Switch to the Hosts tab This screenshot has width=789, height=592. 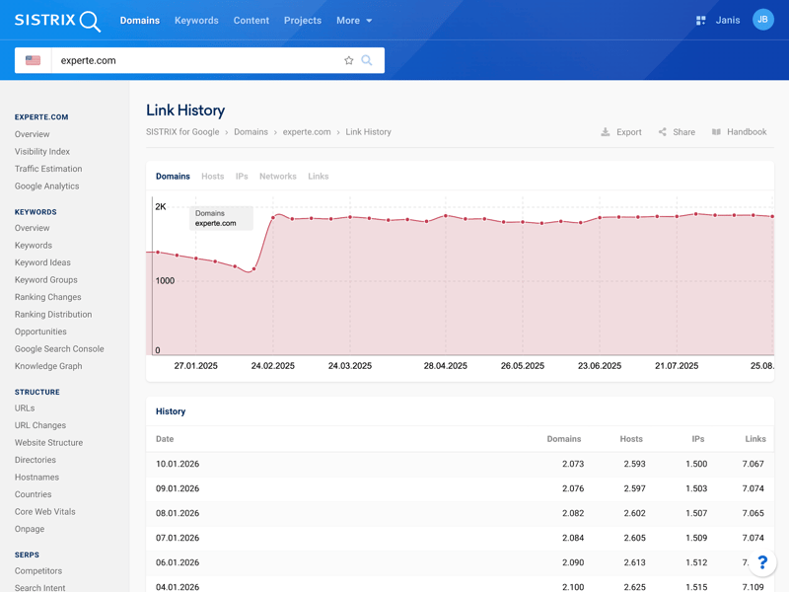pyautogui.click(x=212, y=177)
